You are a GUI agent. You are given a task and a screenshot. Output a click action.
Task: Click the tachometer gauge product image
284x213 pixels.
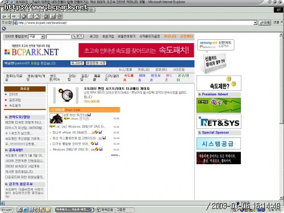pos(66,95)
